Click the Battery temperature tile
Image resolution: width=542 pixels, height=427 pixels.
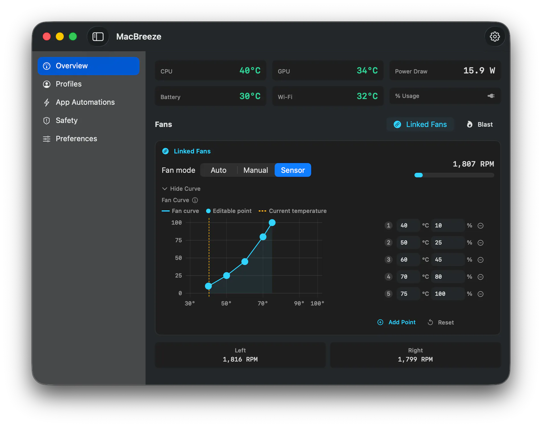click(x=211, y=96)
